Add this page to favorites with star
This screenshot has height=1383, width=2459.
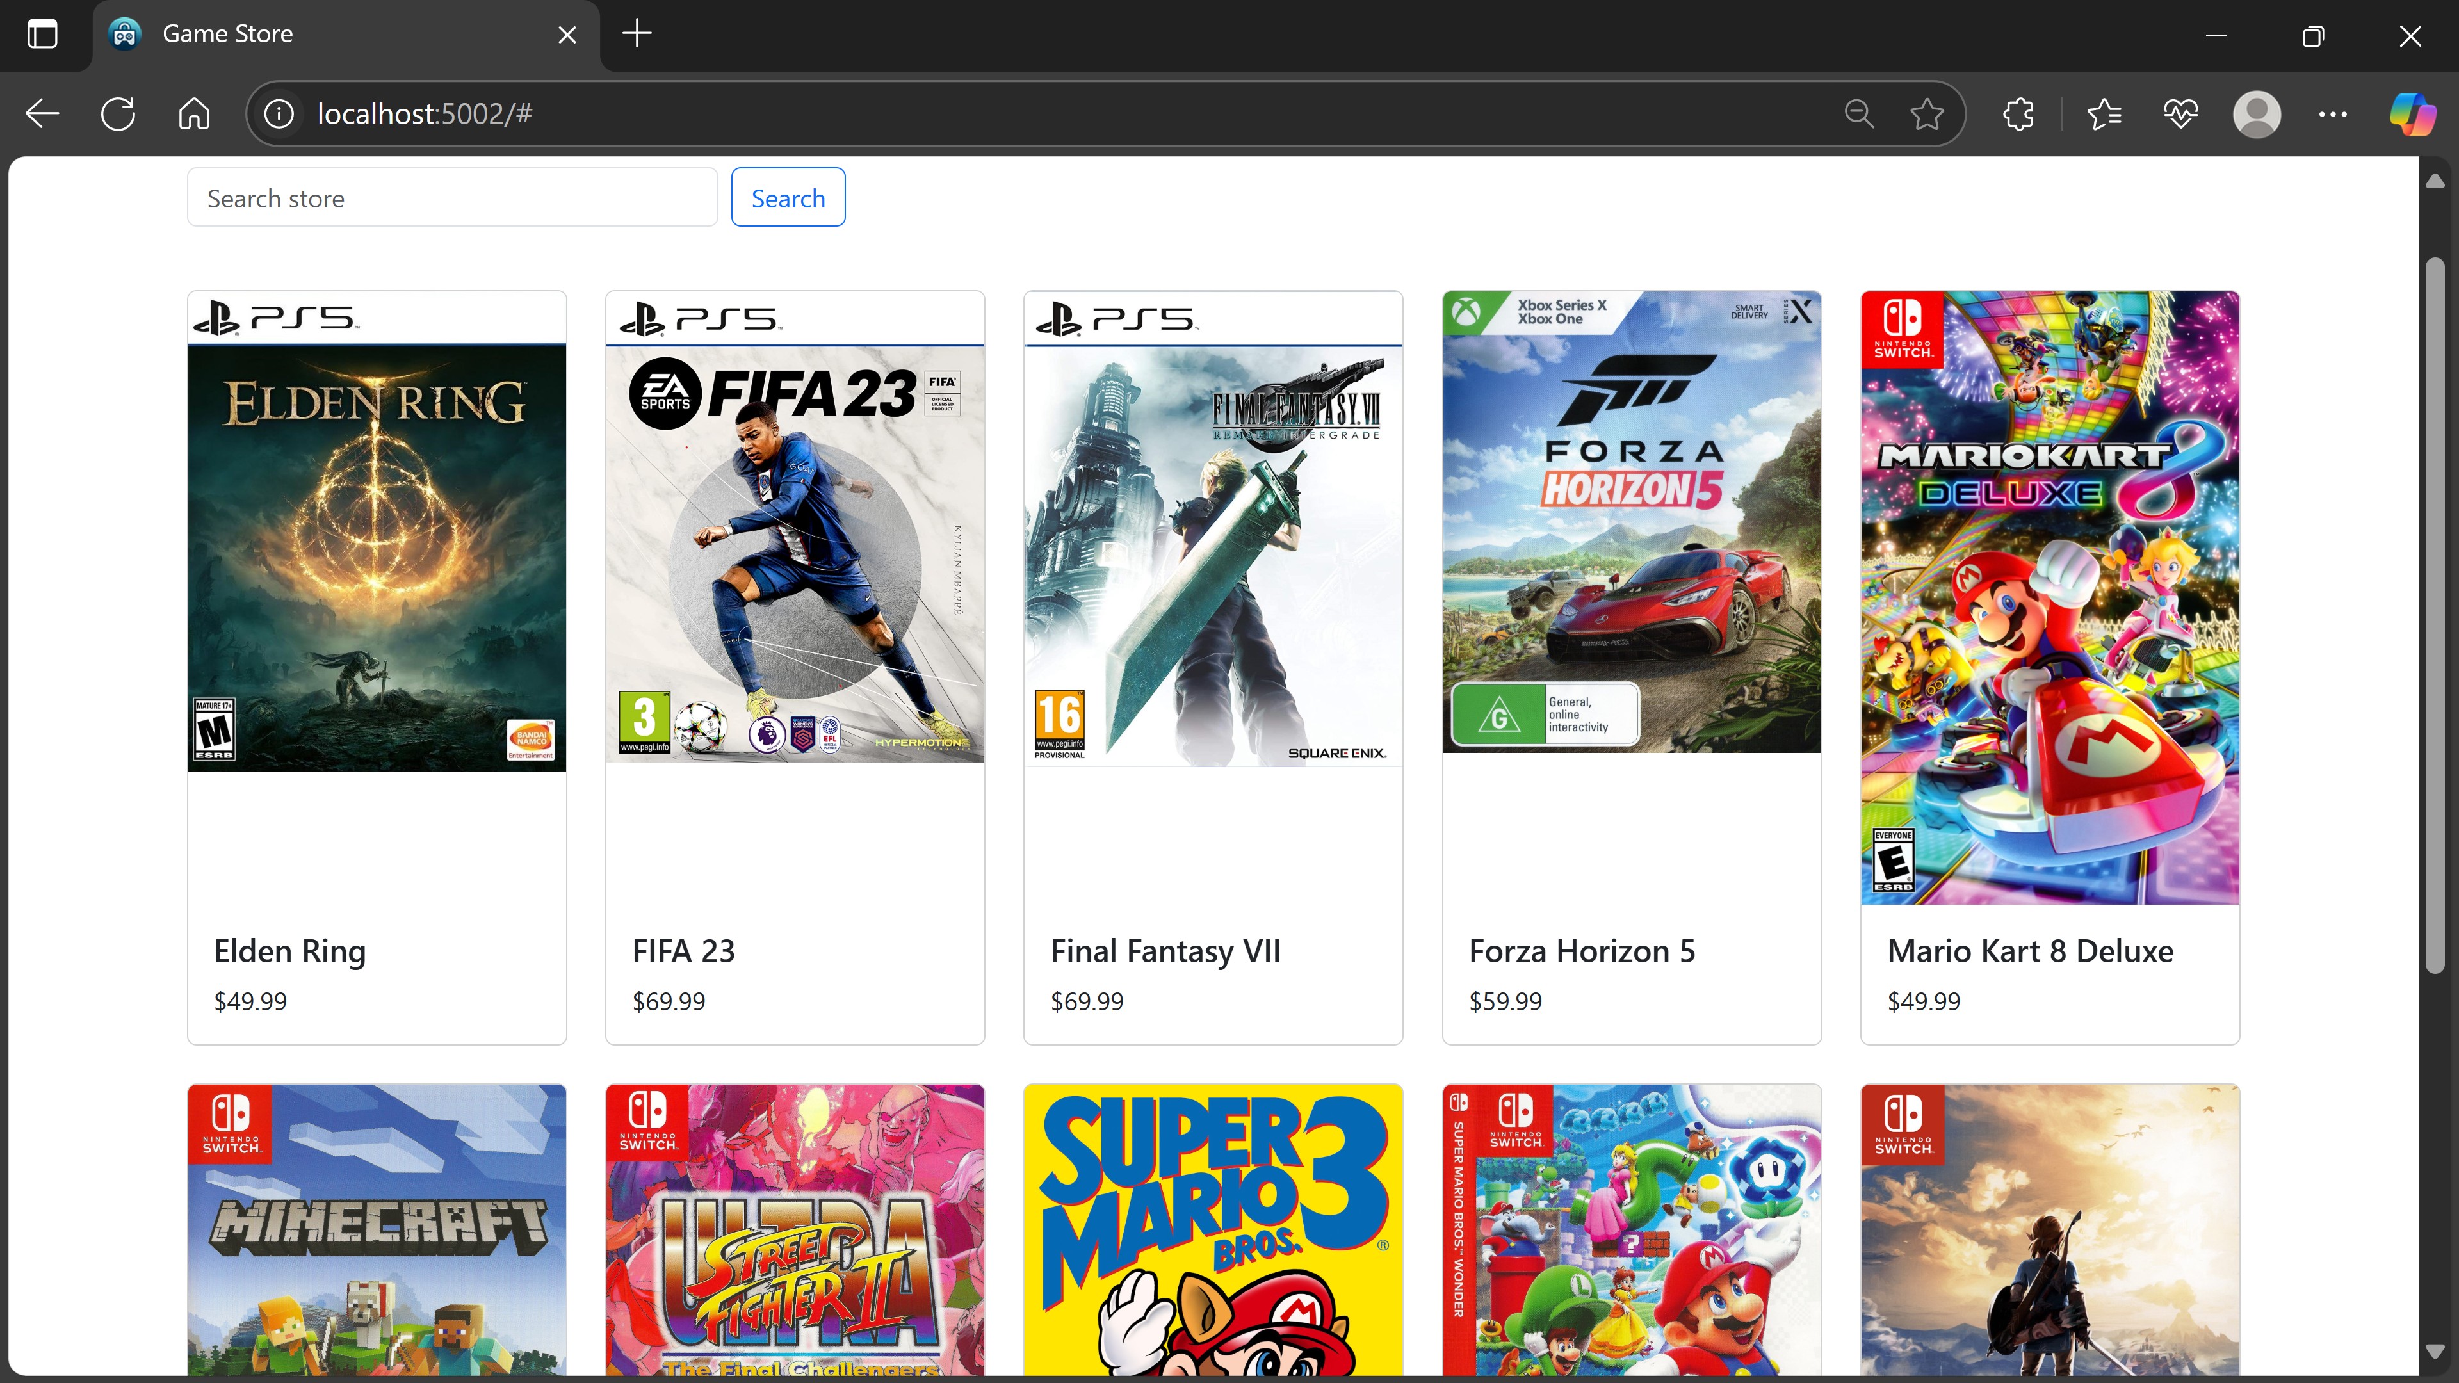point(1927,115)
